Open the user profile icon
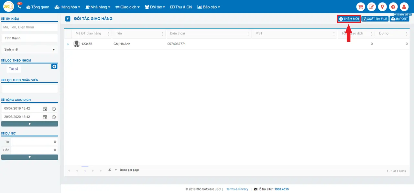The image size is (414, 193). (404, 7)
